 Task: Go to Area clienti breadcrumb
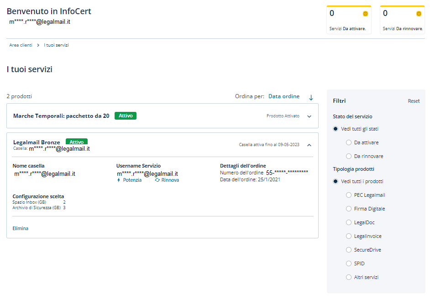pos(21,45)
